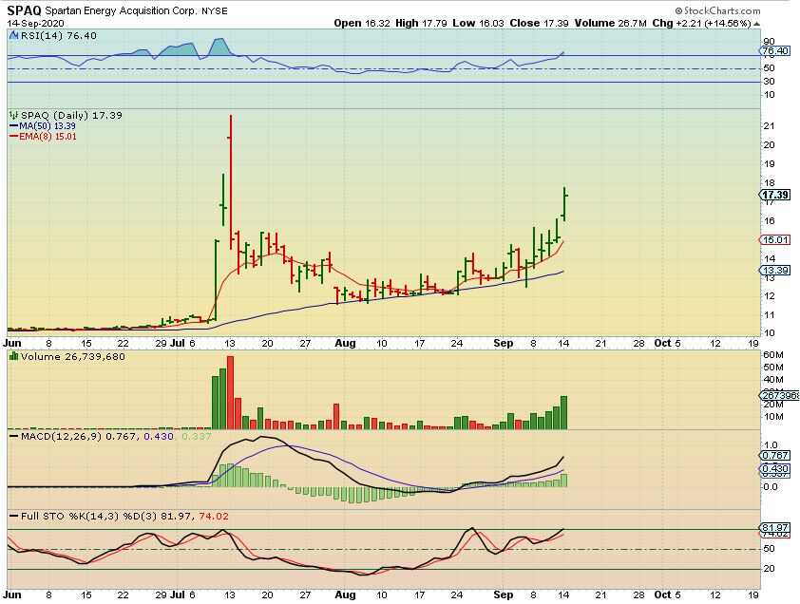Click the volume bars icon in legend

click(13, 356)
